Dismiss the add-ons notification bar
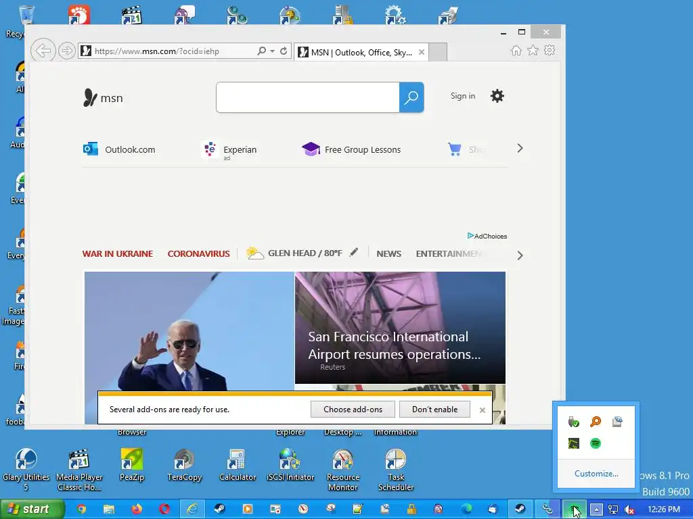The height and width of the screenshot is (519, 693). pyautogui.click(x=482, y=410)
